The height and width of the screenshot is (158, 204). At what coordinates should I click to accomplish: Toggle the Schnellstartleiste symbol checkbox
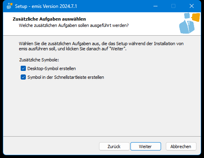click(23, 77)
